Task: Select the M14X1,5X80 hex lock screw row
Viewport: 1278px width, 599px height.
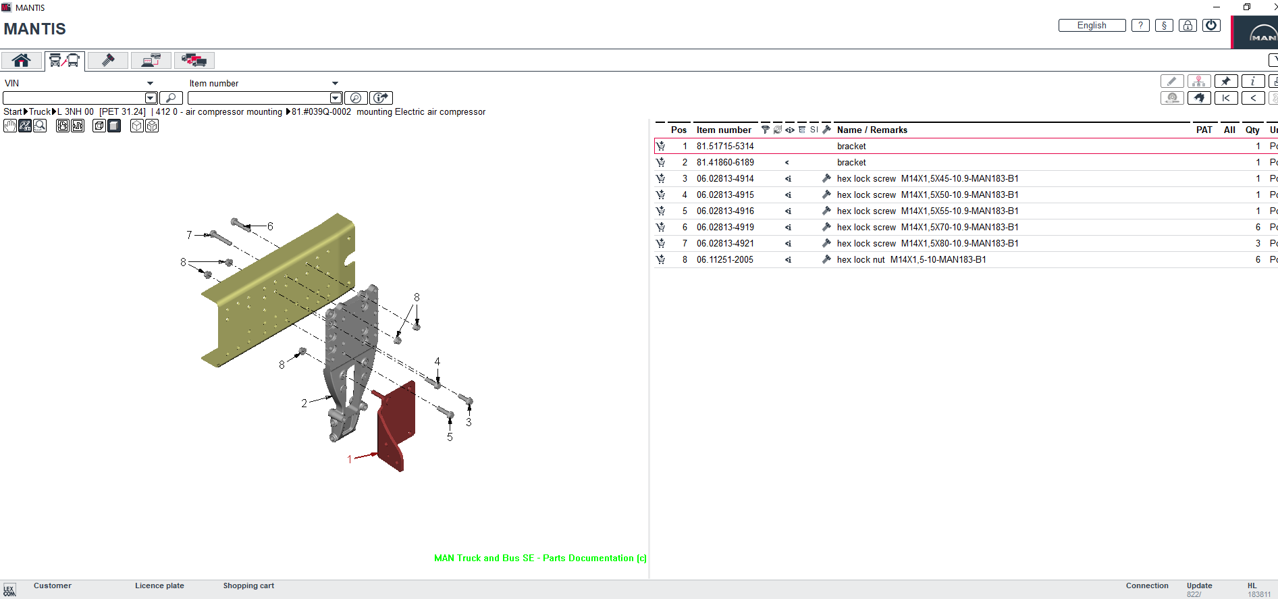Action: pos(965,243)
